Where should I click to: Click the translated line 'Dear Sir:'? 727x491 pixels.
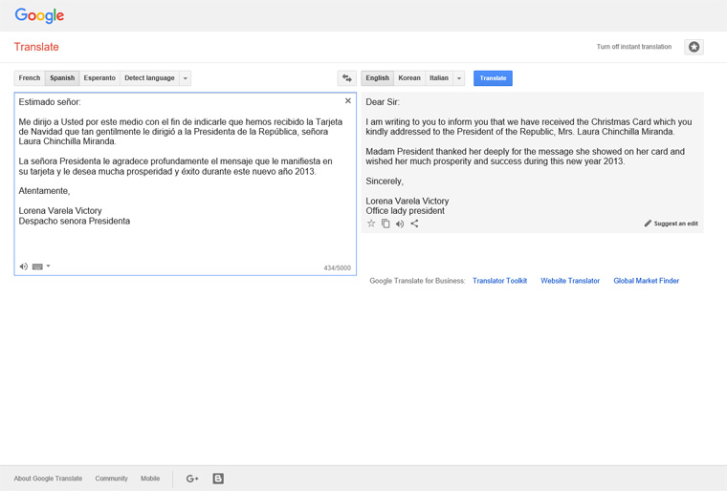[x=383, y=102]
